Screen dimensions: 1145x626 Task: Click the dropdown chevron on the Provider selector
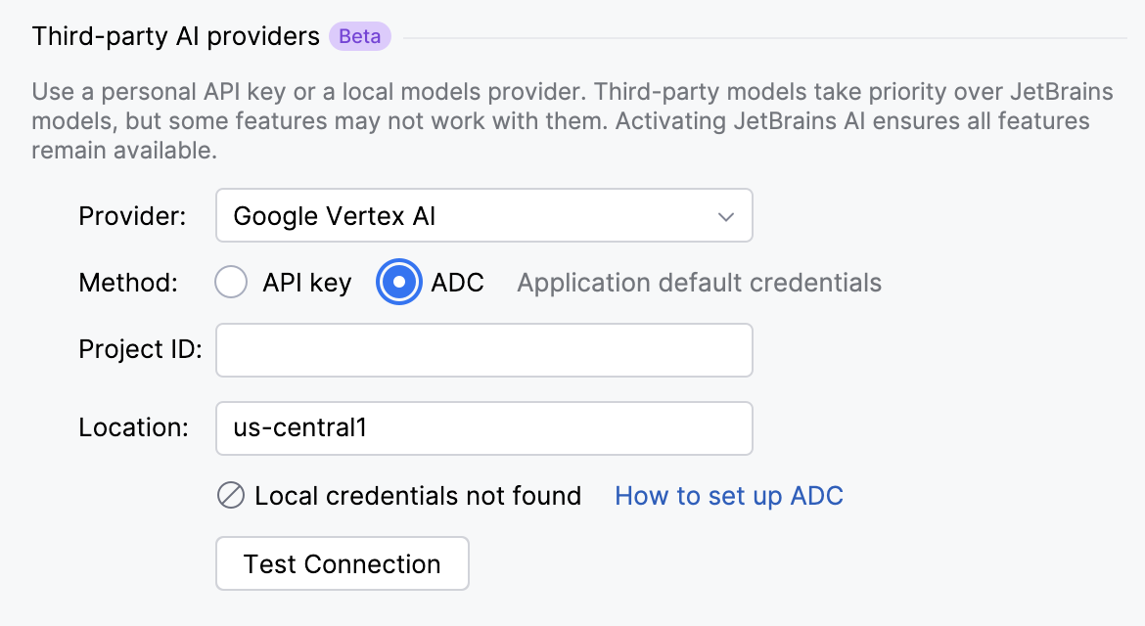pyautogui.click(x=726, y=215)
